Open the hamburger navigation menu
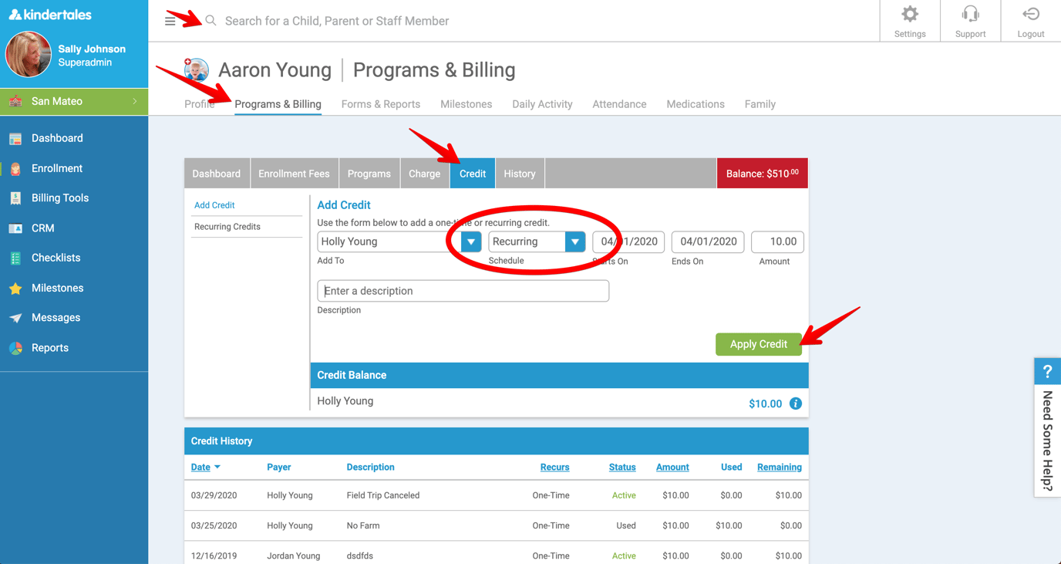This screenshot has width=1061, height=564. coord(170,20)
